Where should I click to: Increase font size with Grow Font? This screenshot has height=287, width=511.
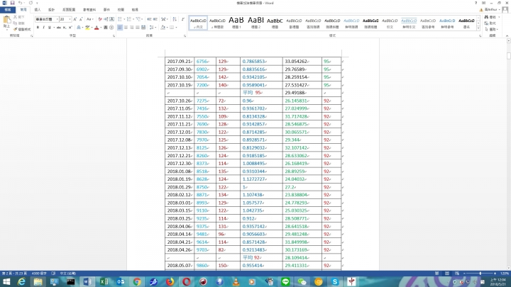pos(75,19)
